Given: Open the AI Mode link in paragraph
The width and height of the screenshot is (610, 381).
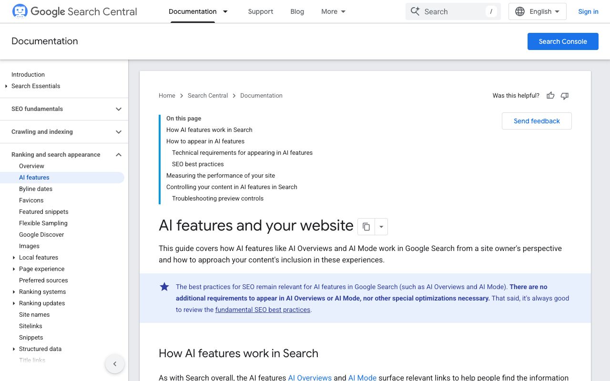Looking at the screenshot, I should pos(362,378).
